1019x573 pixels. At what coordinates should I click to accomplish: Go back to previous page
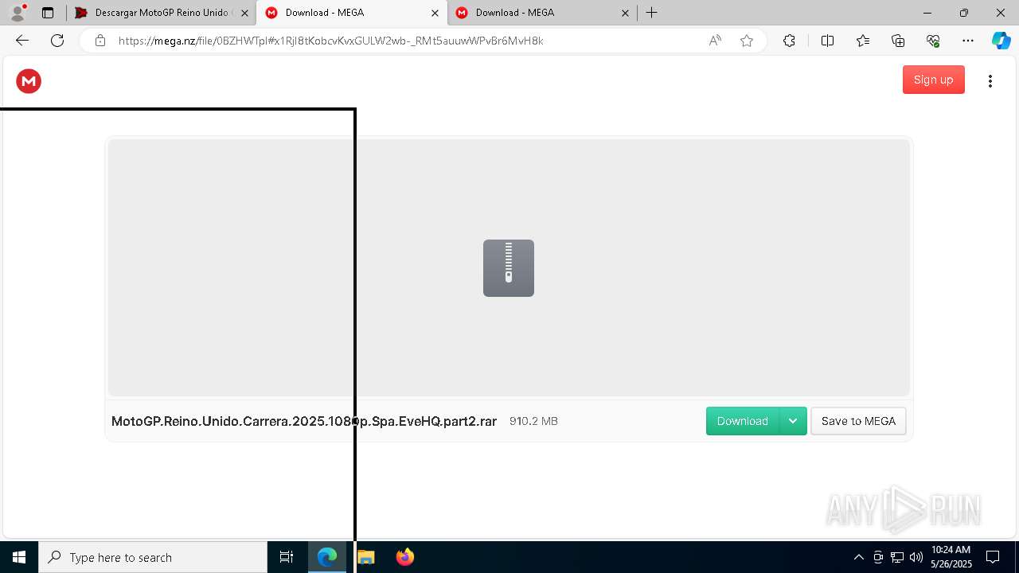pos(22,41)
